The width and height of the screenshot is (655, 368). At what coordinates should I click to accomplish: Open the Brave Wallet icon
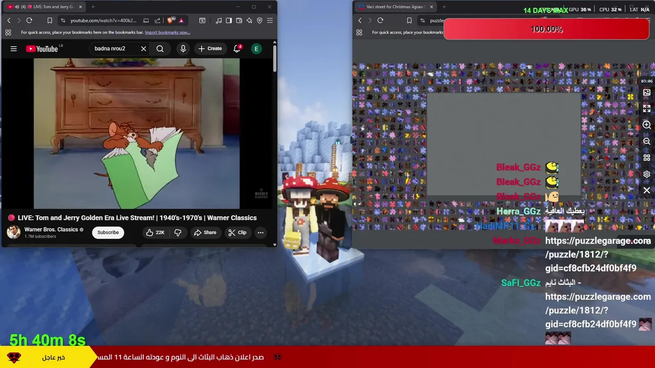[x=239, y=20]
